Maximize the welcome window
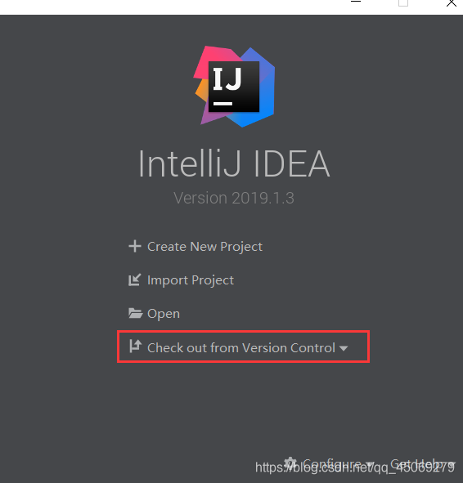463x483 pixels. tap(403, 2)
